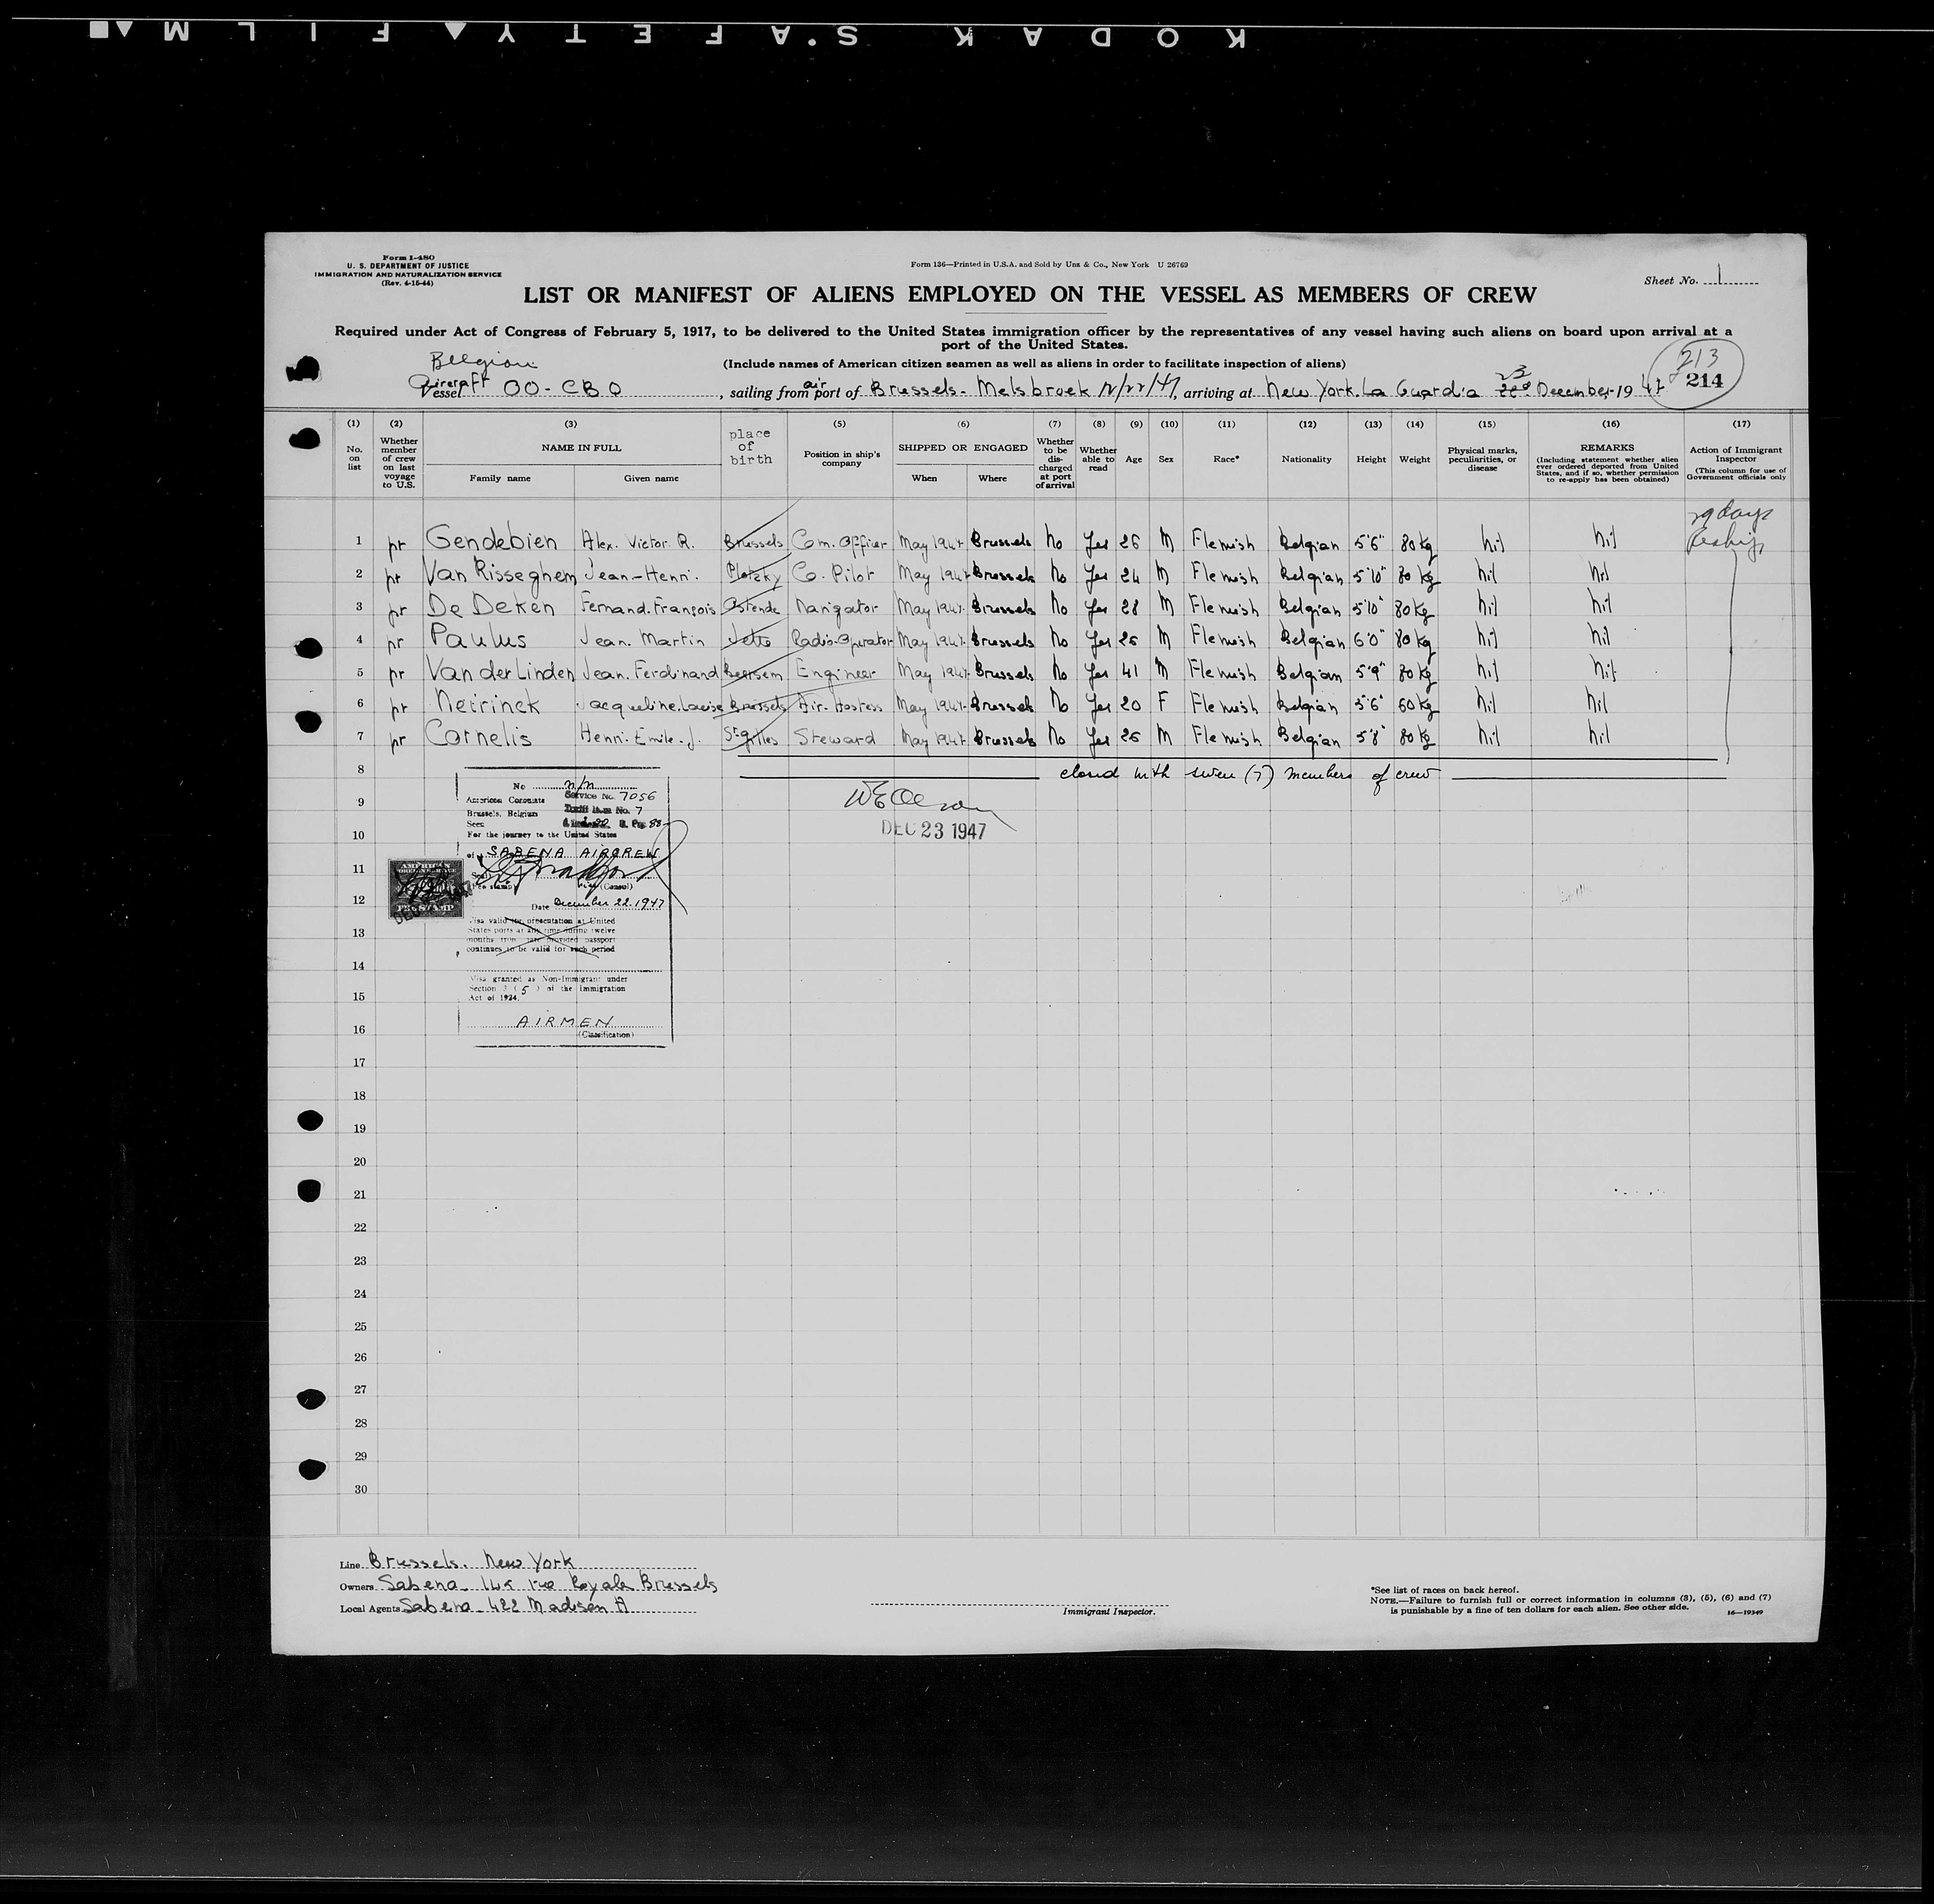Screen dimensions: 1934x1904
Task: Click the "DEC 23 1947" date stamp
Action: point(933,831)
